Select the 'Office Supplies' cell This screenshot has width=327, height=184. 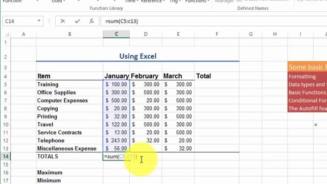(x=69, y=93)
